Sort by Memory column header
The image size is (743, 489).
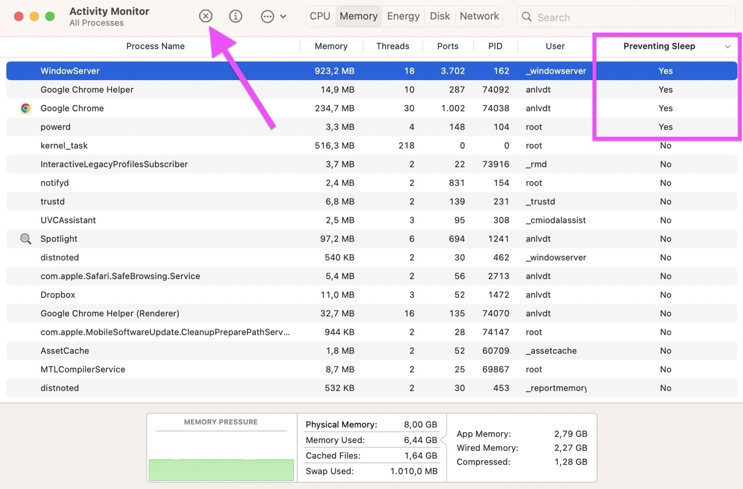(331, 46)
